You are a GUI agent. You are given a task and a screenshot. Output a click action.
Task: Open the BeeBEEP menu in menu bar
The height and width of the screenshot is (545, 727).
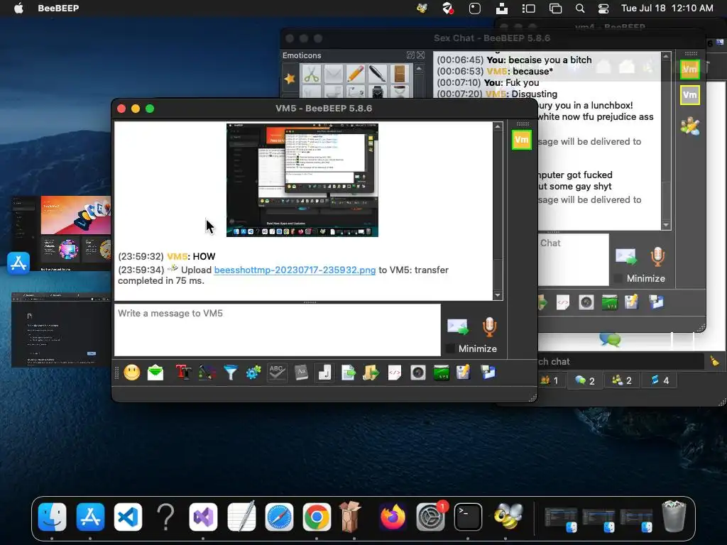(x=58, y=9)
